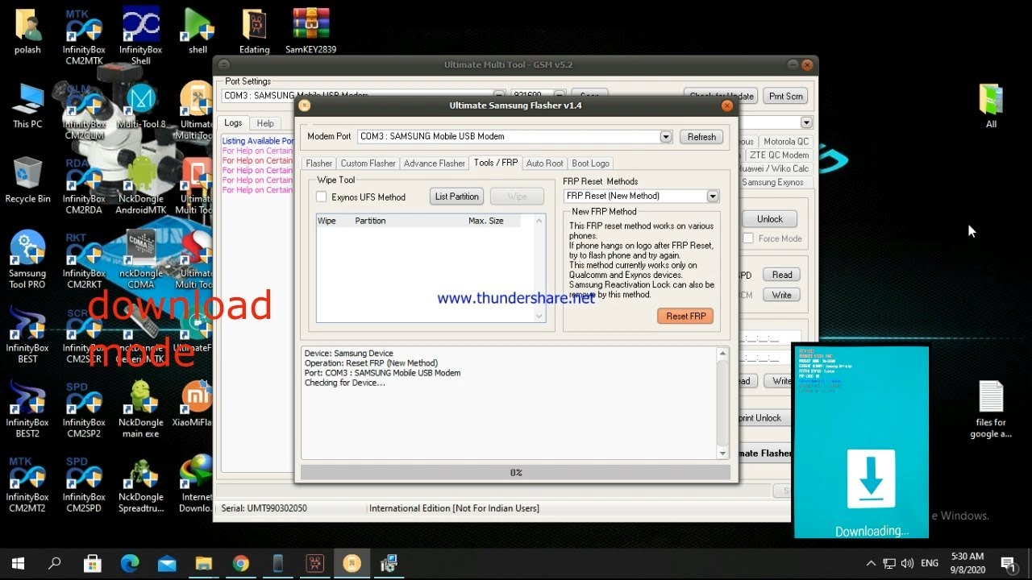Open the Motorola QC tab
The height and width of the screenshot is (580, 1032).
786,141
